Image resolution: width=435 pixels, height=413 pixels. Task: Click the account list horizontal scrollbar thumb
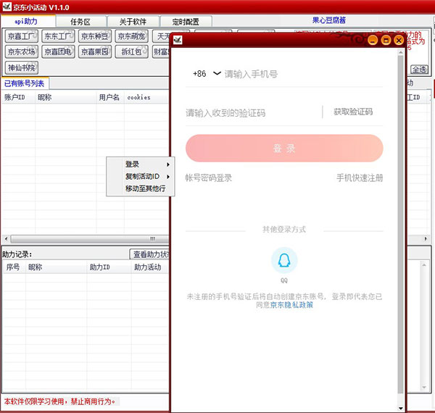click(89, 238)
